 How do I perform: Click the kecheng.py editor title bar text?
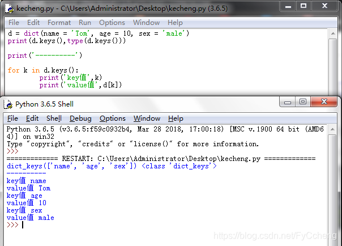tap(122, 9)
